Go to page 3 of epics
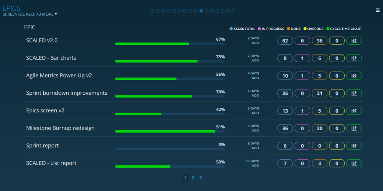This screenshot has width=383, height=191. pos(201,178)
